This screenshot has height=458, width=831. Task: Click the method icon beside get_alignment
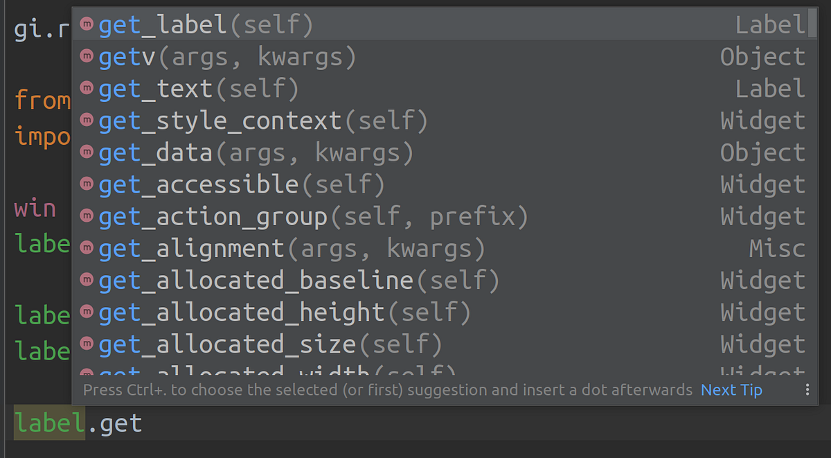87,247
